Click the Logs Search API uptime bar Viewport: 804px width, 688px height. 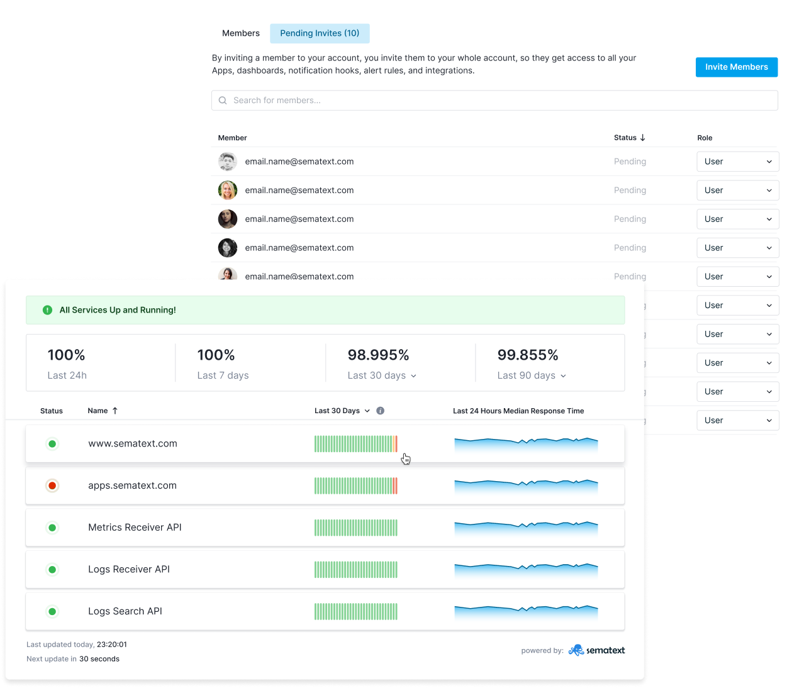[356, 611]
